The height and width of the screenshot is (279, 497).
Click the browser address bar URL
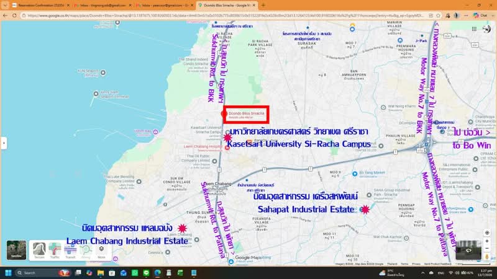point(225,15)
